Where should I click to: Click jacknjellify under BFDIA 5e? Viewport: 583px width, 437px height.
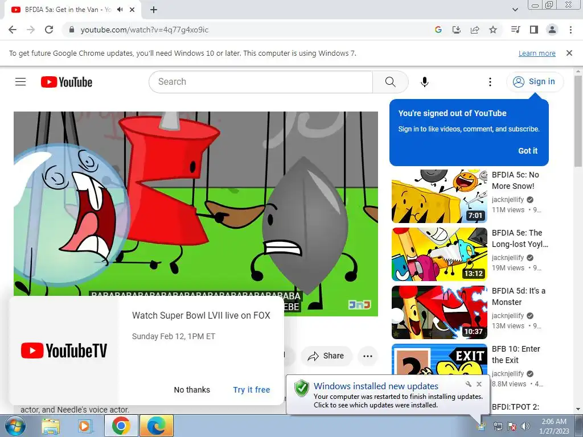click(x=507, y=258)
